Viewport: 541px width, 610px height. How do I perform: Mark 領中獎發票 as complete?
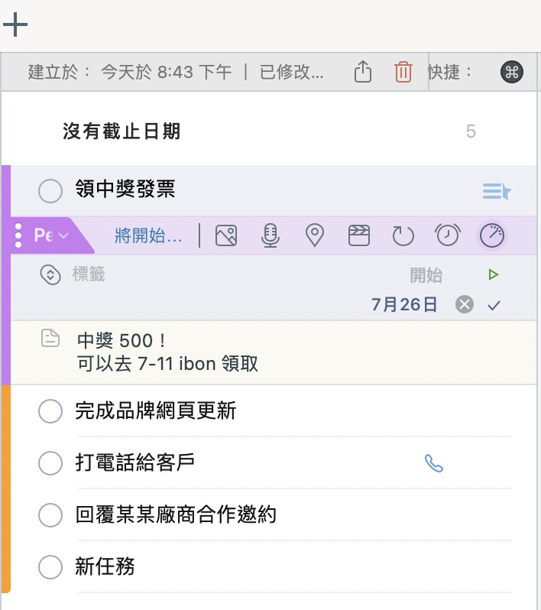pyautogui.click(x=50, y=190)
